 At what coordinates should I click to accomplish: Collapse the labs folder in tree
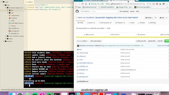tap(3, 5)
